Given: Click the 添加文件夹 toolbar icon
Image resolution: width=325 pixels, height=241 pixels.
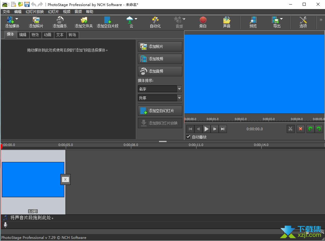Looking at the screenshot, I should [84, 22].
